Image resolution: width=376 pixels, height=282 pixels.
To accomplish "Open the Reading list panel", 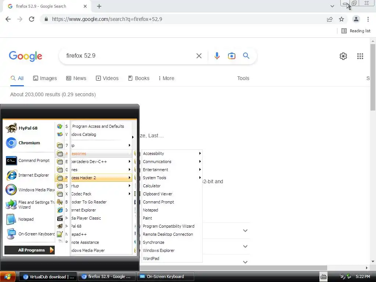I will 356,31.
